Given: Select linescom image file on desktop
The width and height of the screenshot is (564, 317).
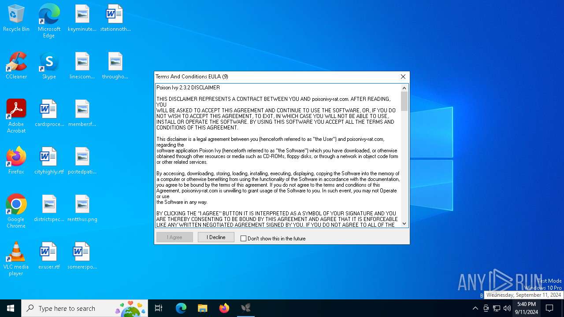Looking at the screenshot, I should 82,66.
